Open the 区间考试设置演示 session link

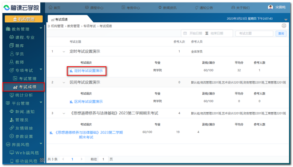(x=88, y=101)
